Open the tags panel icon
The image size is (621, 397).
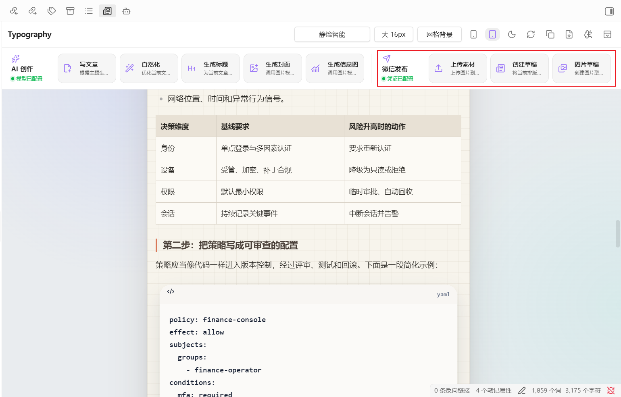click(52, 11)
